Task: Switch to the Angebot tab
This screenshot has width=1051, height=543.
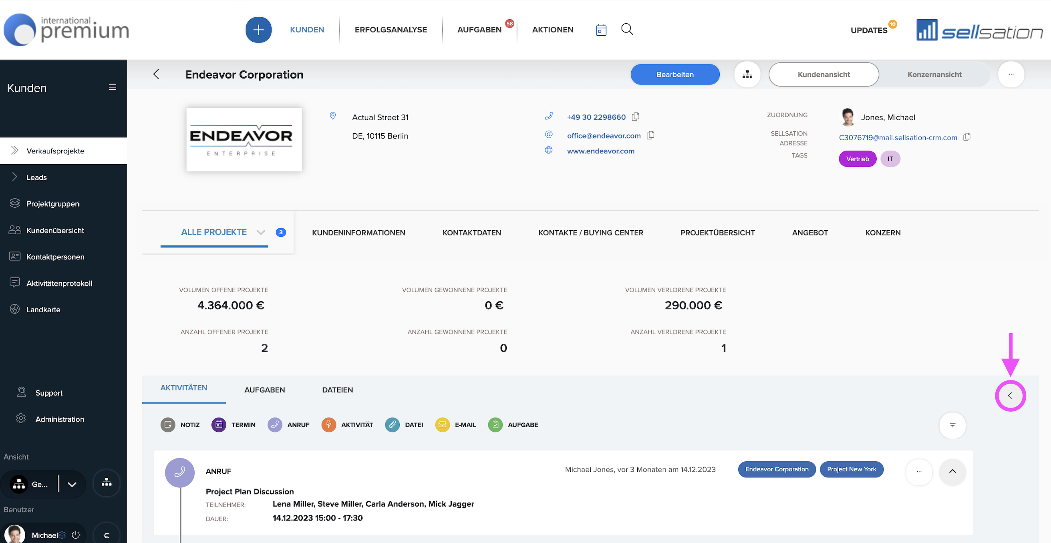Action: pos(809,233)
